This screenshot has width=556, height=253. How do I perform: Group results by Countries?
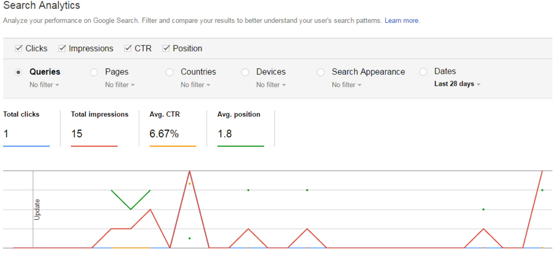tap(170, 72)
